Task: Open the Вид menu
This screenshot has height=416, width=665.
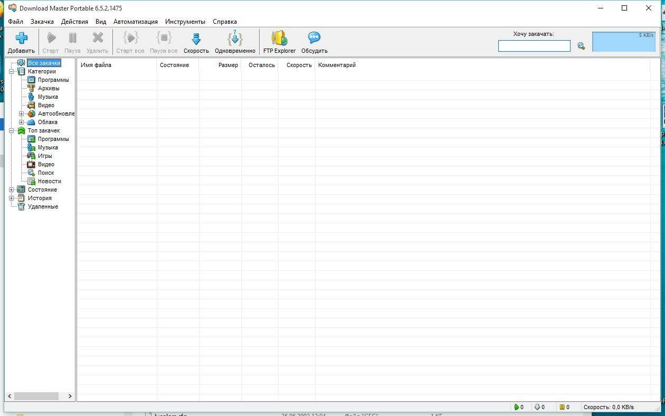Action: click(101, 22)
